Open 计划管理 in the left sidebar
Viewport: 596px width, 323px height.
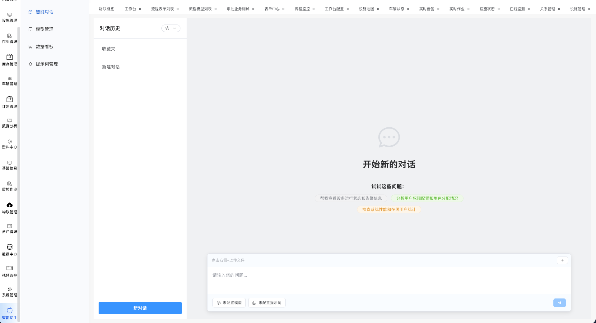10,102
